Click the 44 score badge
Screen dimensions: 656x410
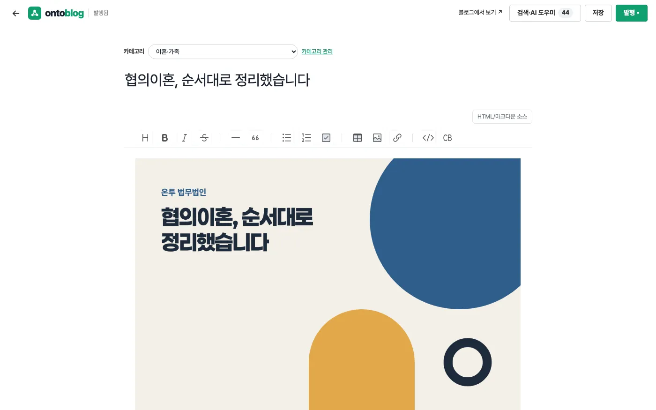click(x=566, y=13)
